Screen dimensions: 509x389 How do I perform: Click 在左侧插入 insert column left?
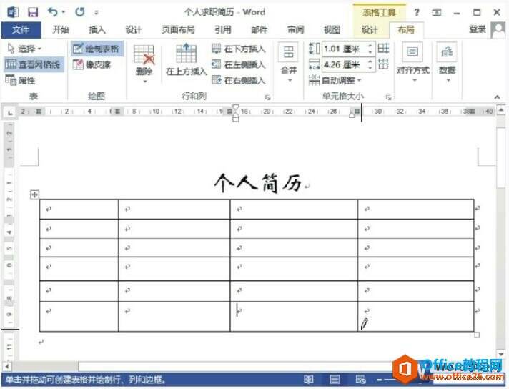(239, 64)
